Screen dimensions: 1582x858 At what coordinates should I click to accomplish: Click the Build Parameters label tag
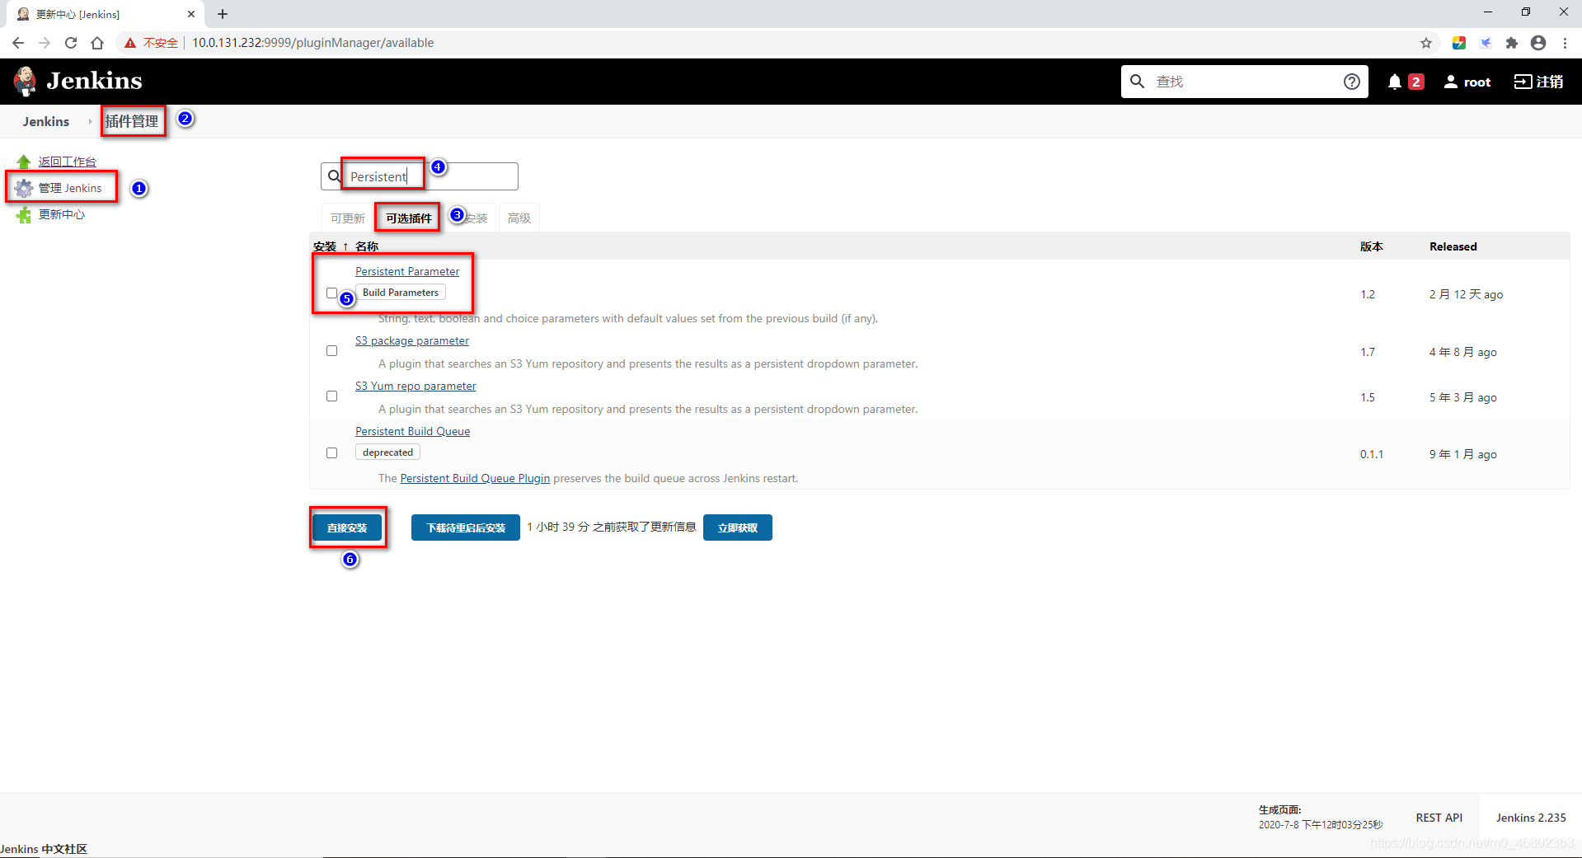click(401, 293)
